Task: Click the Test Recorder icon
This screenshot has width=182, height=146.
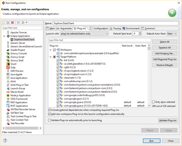Action: (x=8, y=123)
